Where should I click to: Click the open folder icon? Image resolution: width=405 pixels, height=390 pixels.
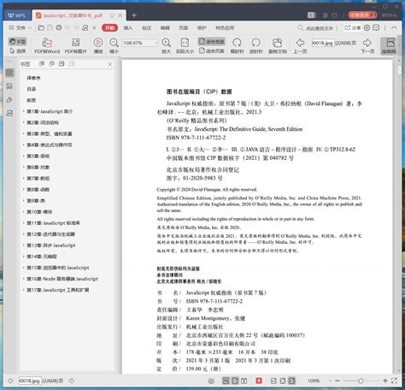41,27
